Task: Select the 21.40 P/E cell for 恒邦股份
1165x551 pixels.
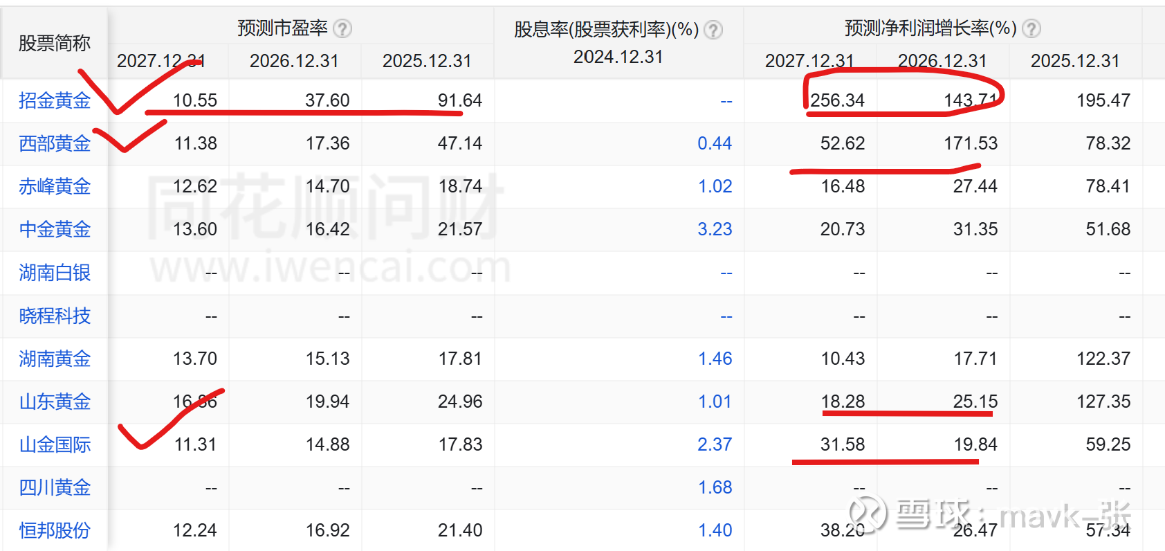Action: [x=460, y=530]
